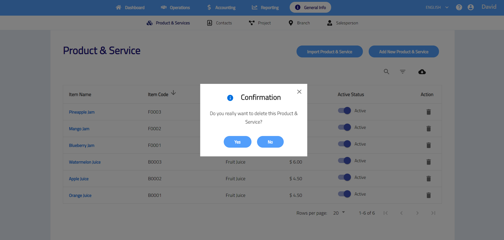Viewport: 504px width, 240px height.
Task: Delete Watermelon Juice using trash icon
Action: [428, 162]
